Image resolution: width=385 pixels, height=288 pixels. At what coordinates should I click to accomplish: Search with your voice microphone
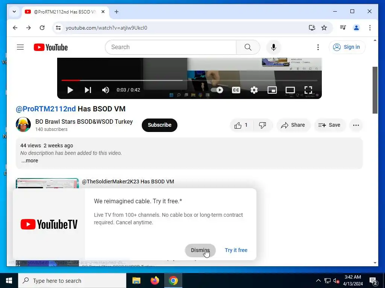coord(274,47)
